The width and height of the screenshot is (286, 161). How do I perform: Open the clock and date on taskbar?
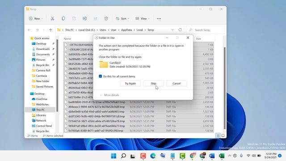271,156
